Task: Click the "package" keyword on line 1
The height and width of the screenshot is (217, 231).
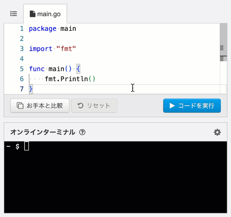Action: click(43, 29)
